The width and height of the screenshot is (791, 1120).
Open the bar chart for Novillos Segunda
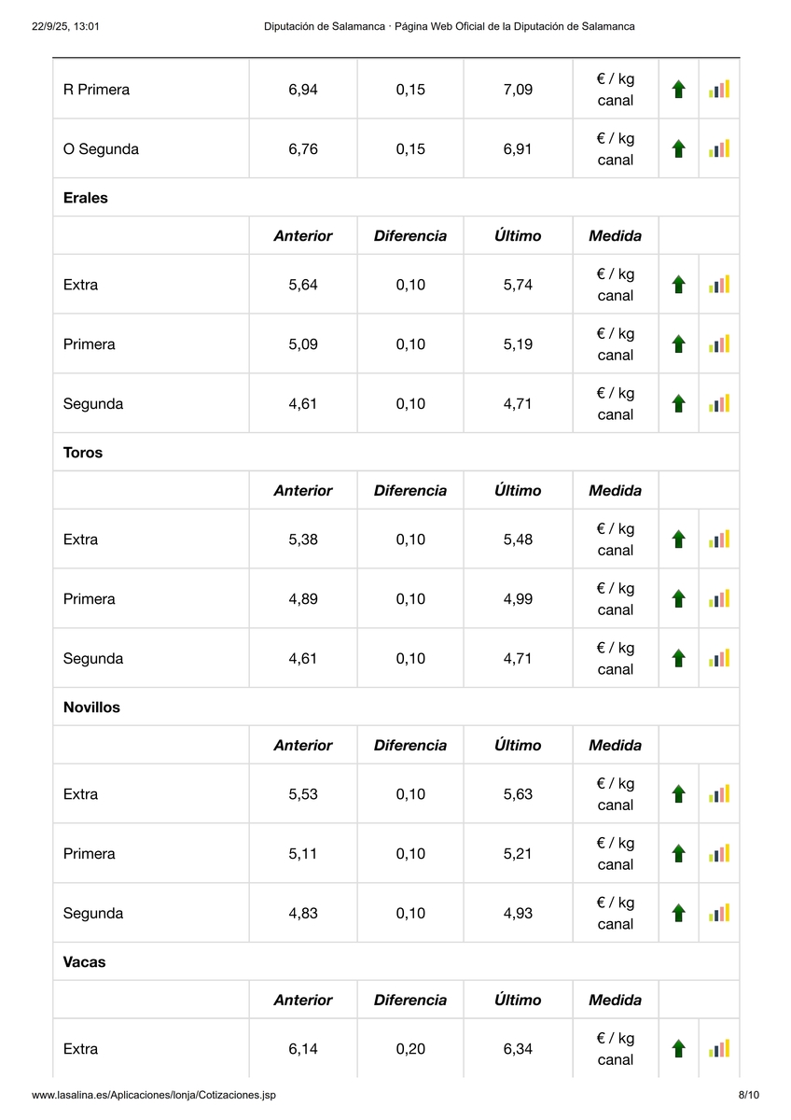(719, 913)
